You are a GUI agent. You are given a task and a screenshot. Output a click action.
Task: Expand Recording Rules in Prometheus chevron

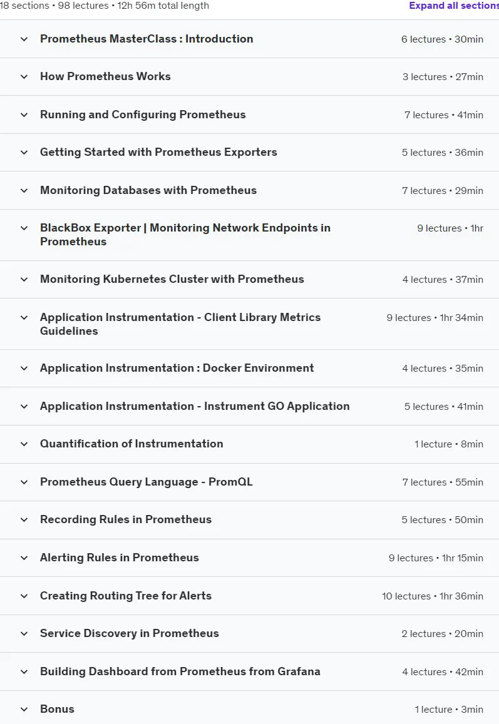click(x=24, y=520)
